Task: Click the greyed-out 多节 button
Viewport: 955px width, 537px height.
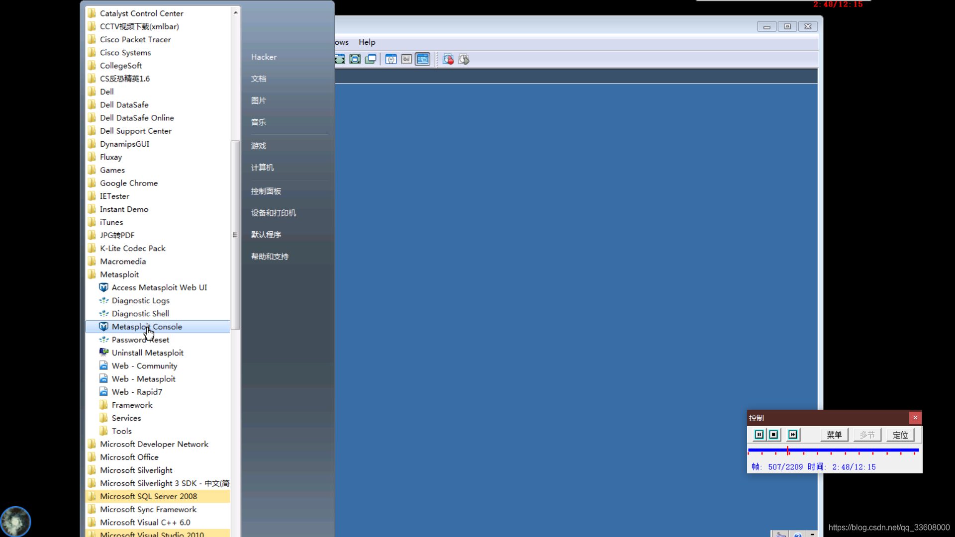Action: (867, 435)
